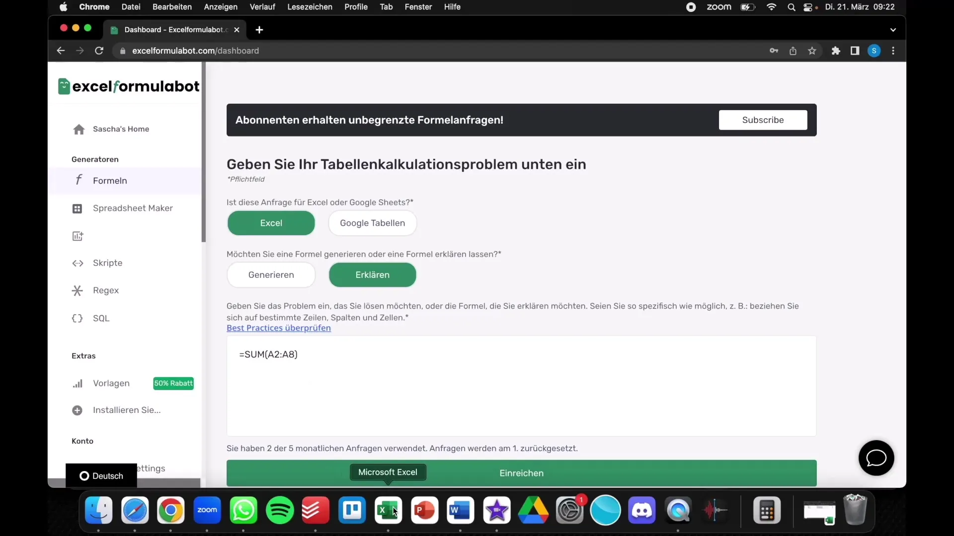Open the Trash in the Dock

click(x=855, y=510)
